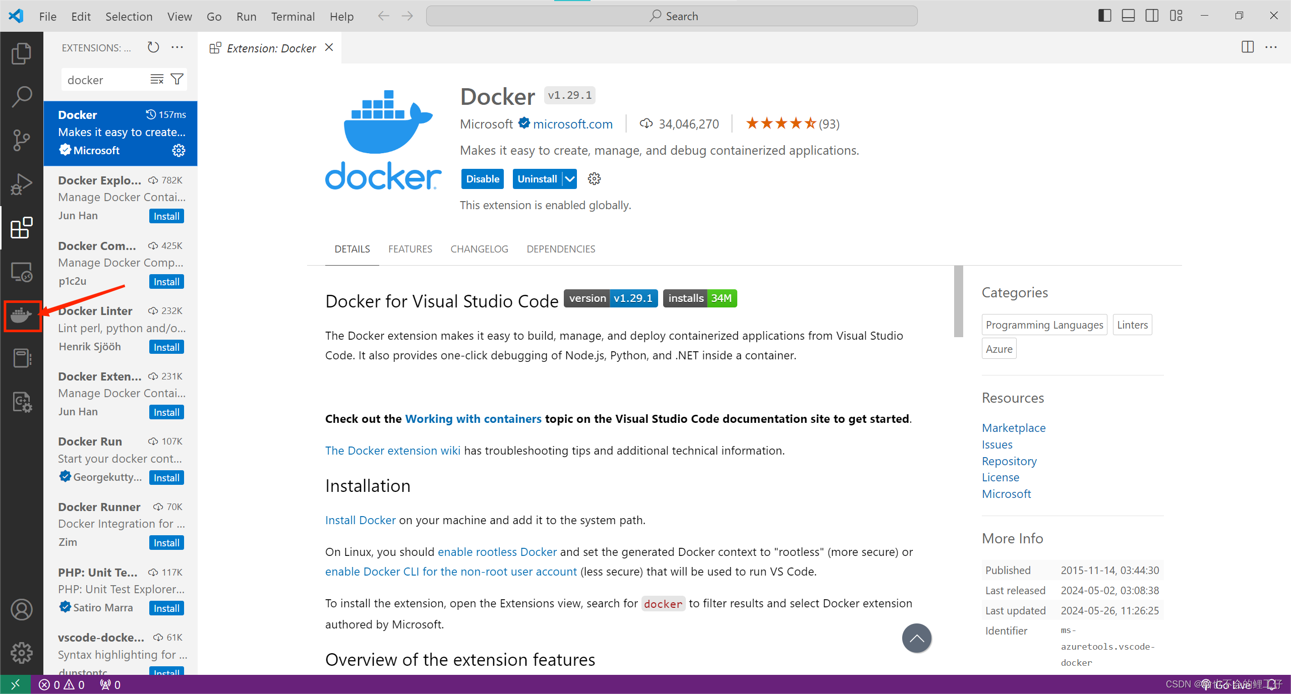The width and height of the screenshot is (1291, 694).
Task: Click the remote connection icon in status bar
Action: pyautogui.click(x=15, y=684)
